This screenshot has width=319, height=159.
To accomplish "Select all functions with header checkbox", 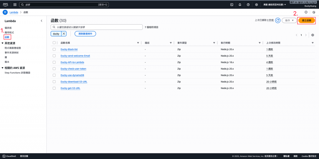I will click(x=54, y=43).
